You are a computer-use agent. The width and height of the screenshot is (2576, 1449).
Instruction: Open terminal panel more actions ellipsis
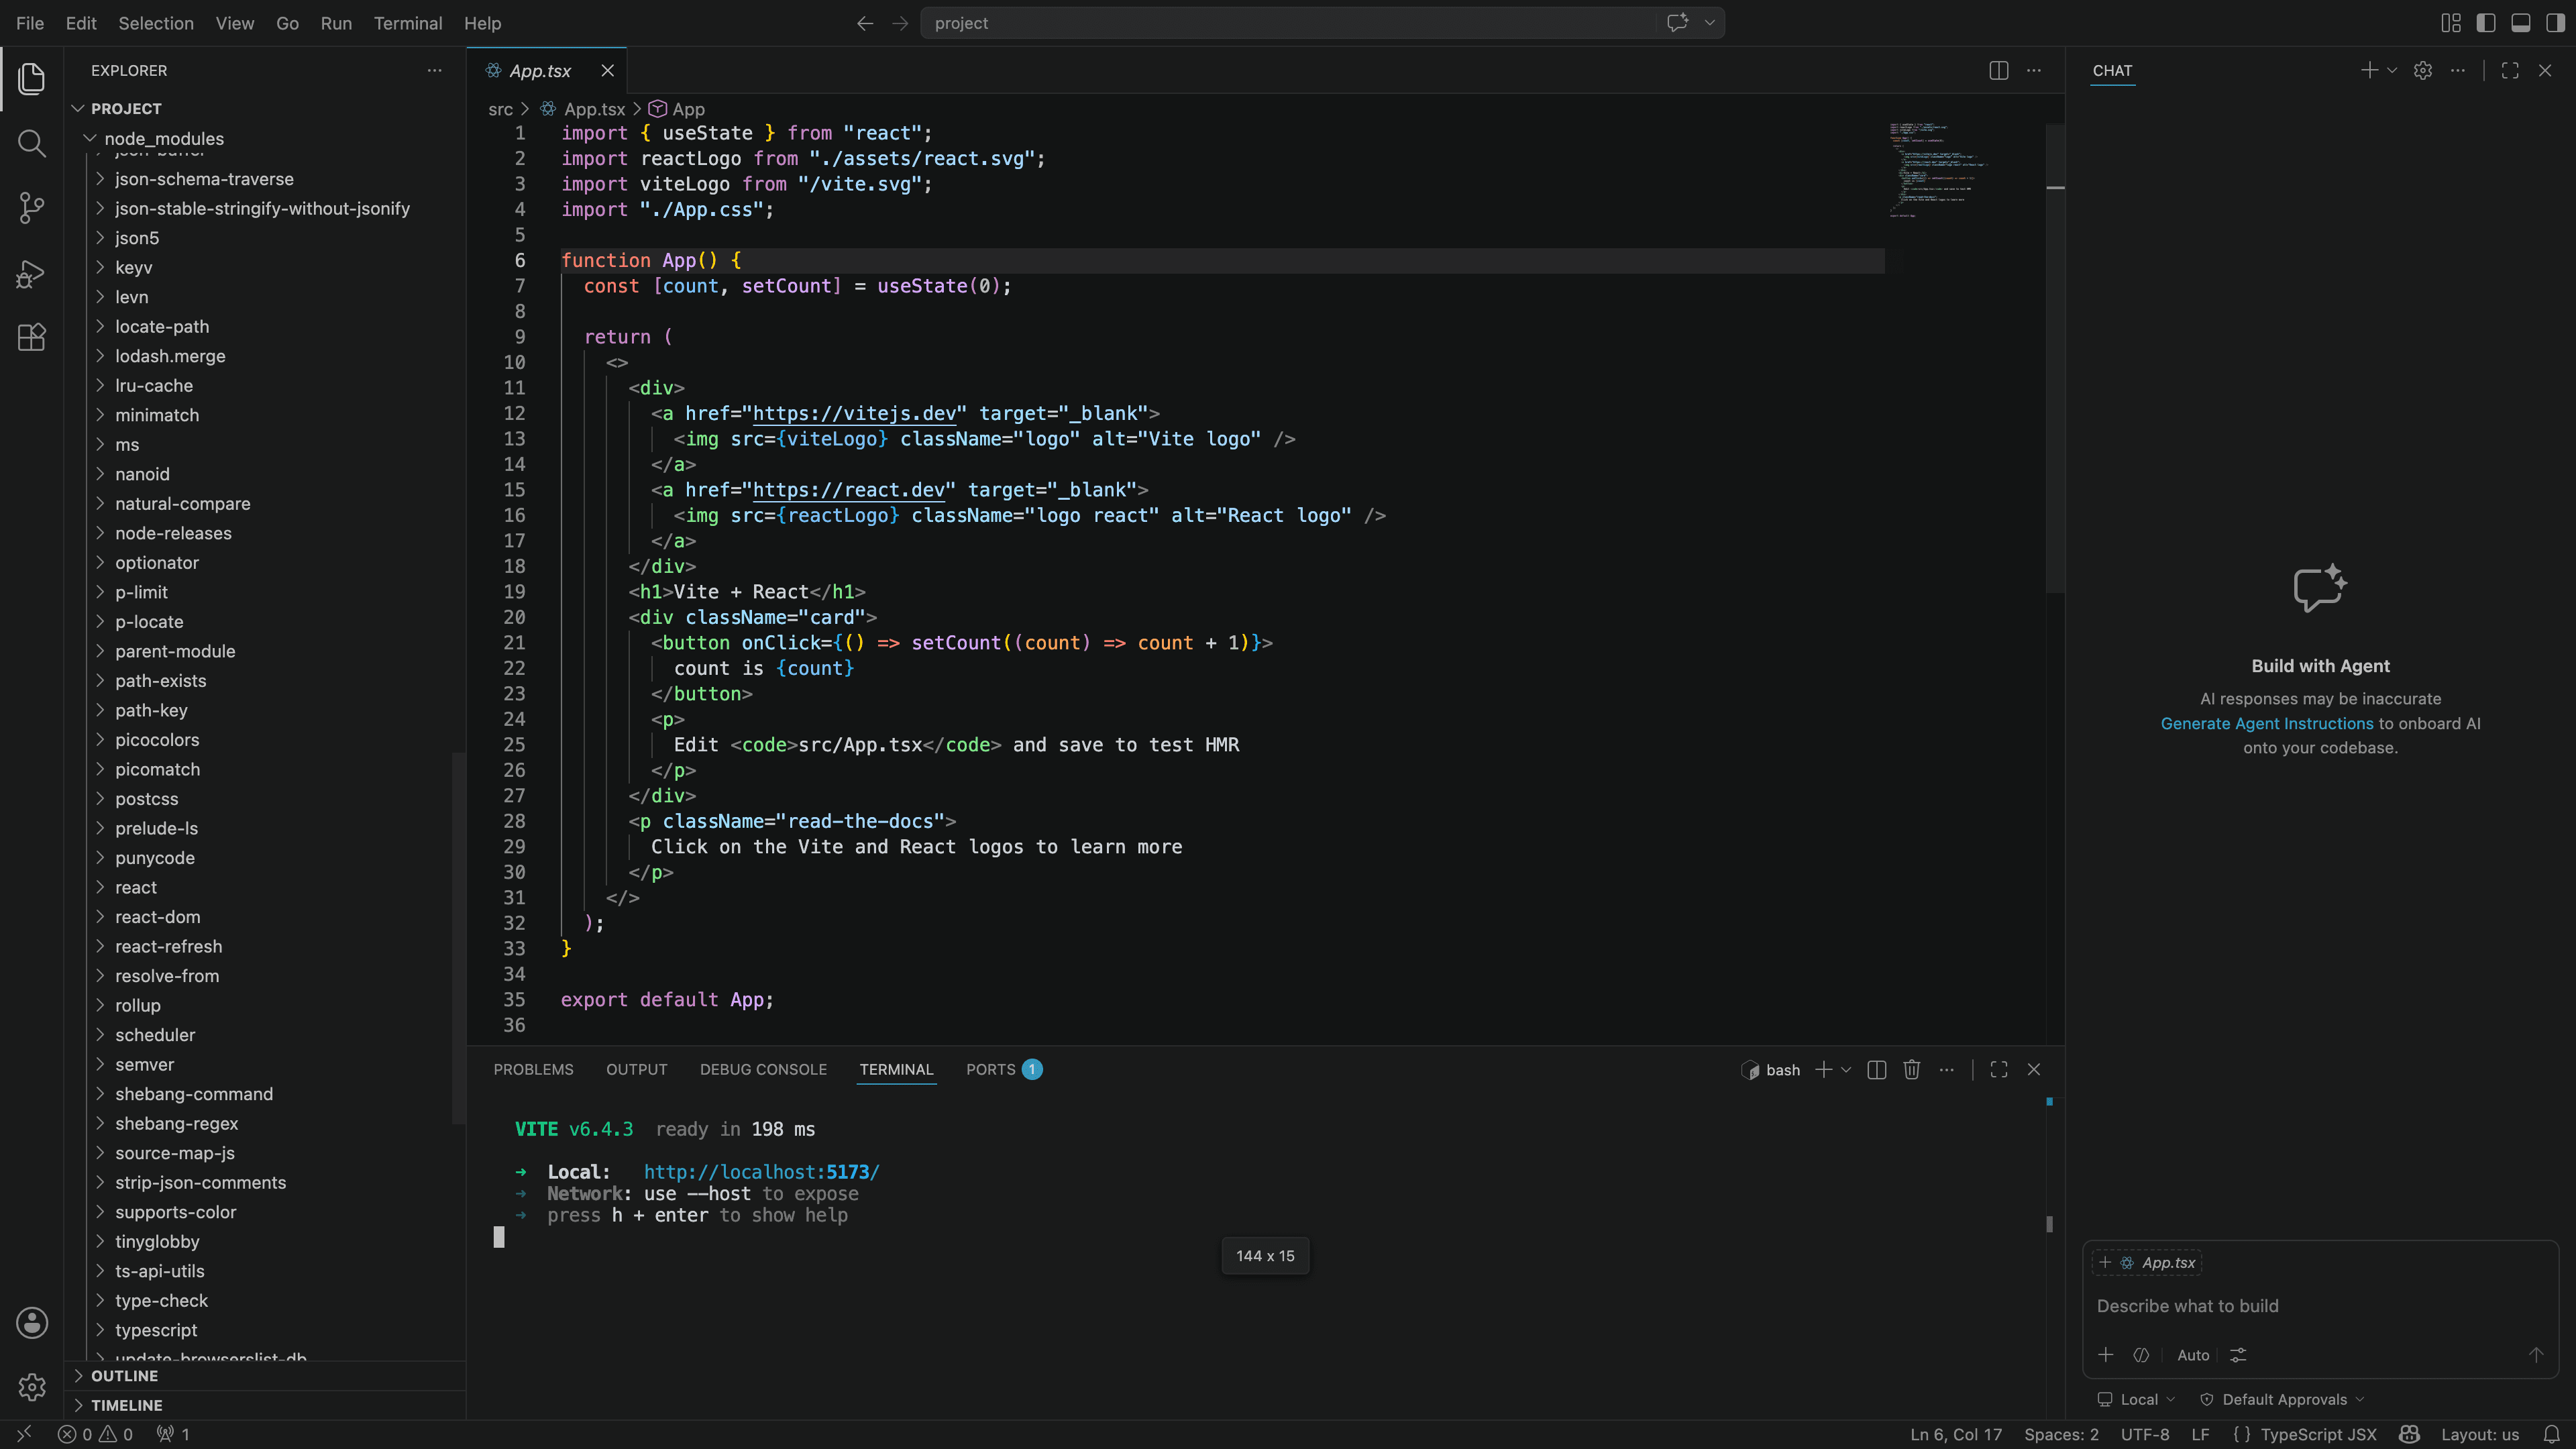click(x=1946, y=1069)
